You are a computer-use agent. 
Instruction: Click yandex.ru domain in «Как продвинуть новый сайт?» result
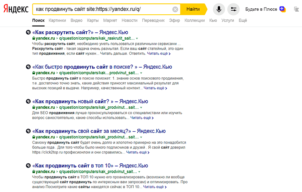[45, 107]
